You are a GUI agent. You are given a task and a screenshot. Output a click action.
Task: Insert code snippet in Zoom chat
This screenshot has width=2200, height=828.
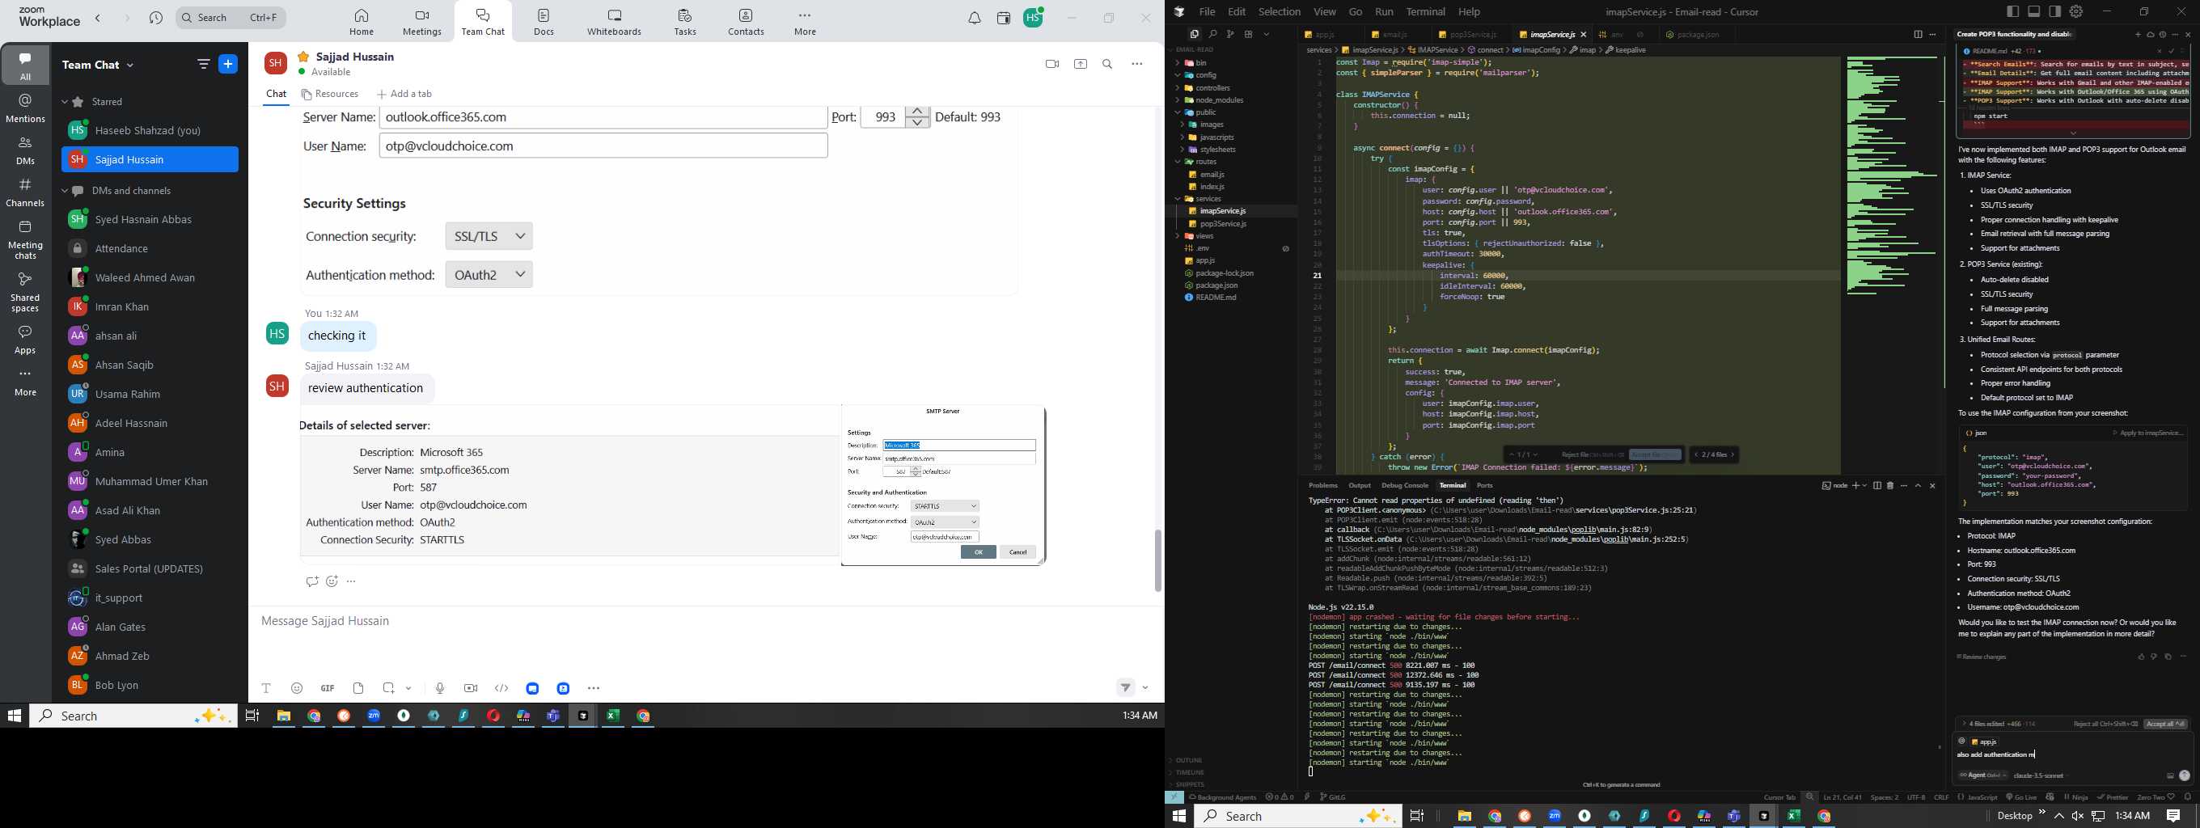(501, 688)
